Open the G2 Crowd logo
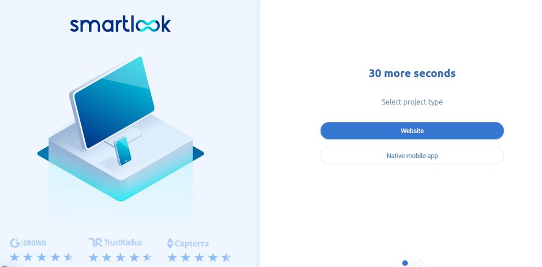 tap(28, 243)
